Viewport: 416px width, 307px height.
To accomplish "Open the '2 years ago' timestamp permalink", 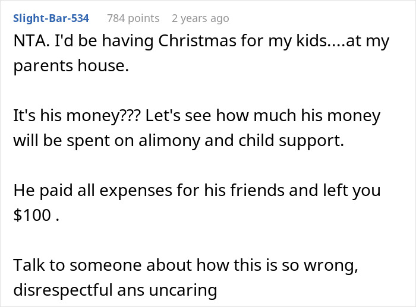I will point(200,18).
